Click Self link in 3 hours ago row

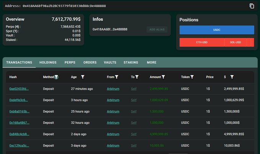click(x=134, y=100)
